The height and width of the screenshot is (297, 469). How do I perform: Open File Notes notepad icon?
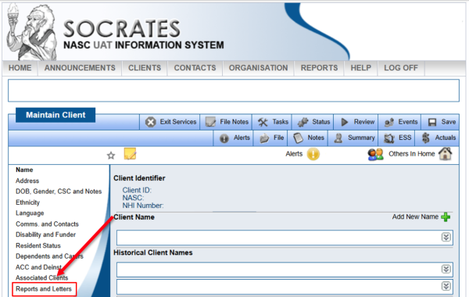(210, 122)
